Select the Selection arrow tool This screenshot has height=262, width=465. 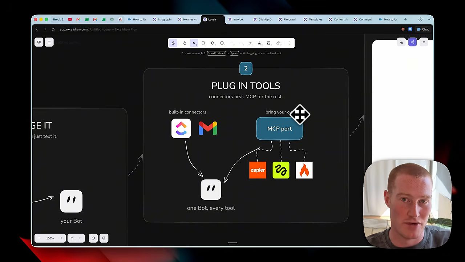click(x=194, y=43)
